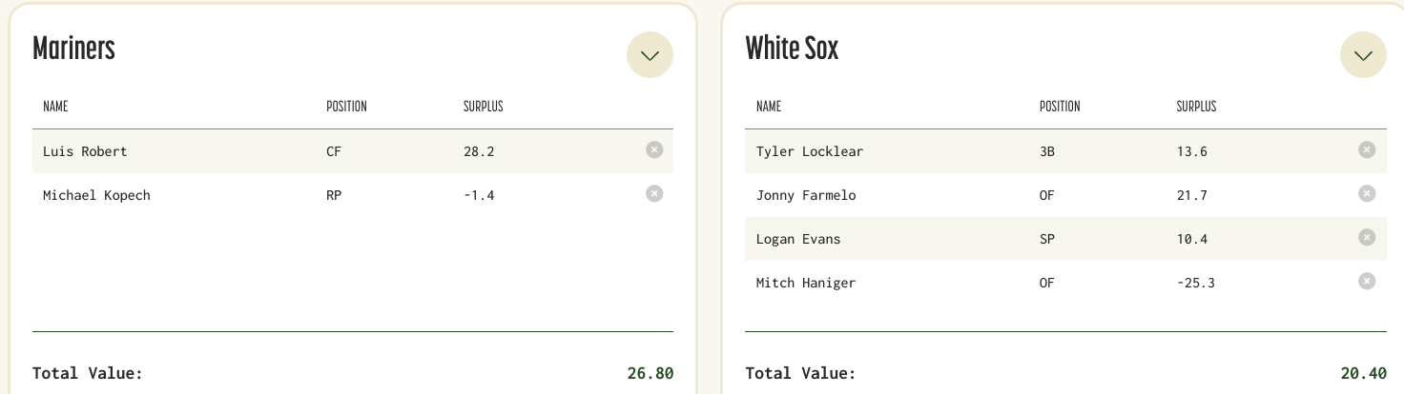Click the White Sox Position column header
The width and height of the screenshot is (1404, 394).
coord(1060,107)
